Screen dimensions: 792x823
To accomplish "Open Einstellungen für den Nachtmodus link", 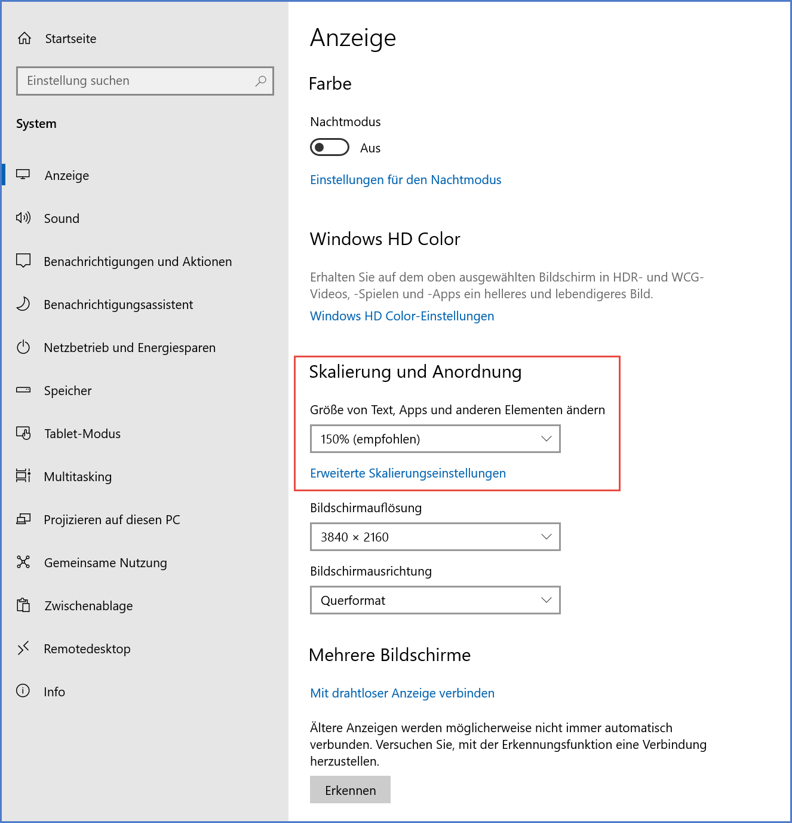I will (406, 180).
